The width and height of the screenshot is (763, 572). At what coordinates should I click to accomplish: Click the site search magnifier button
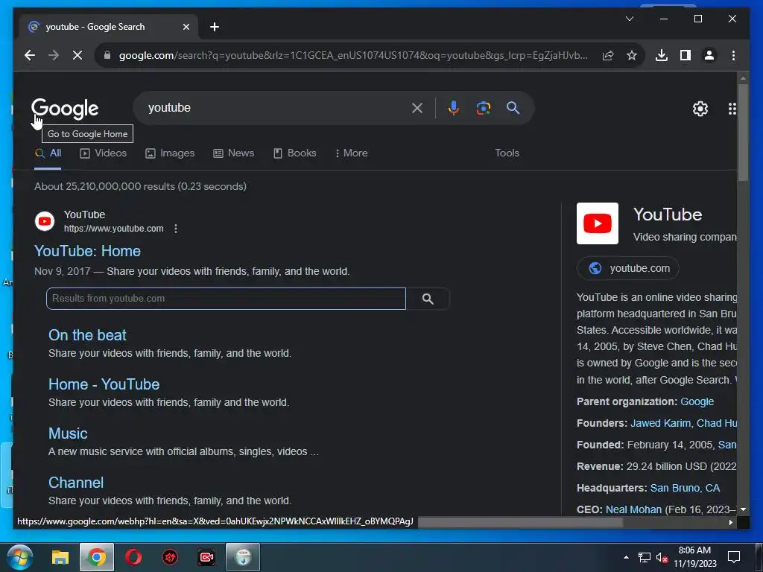[428, 299]
